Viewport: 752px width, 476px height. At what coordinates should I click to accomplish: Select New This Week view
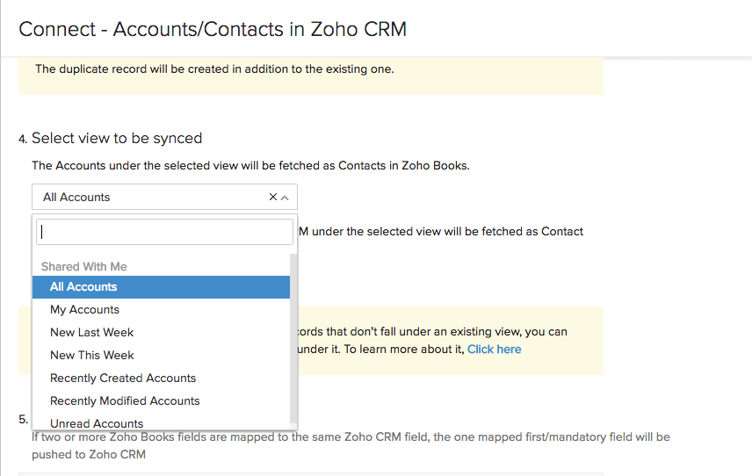coord(91,356)
